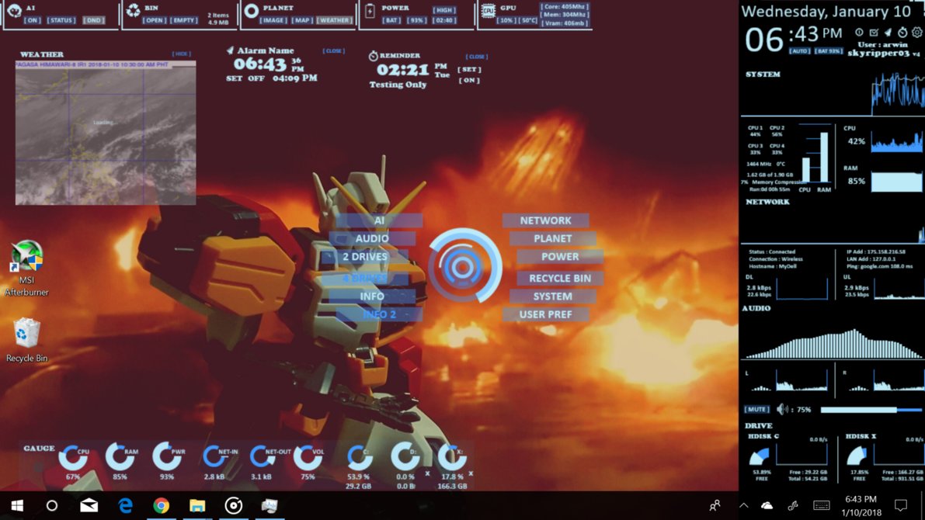The image size is (925, 520).
Task: Remove the X: drive gauge with x
Action: pyautogui.click(x=471, y=473)
